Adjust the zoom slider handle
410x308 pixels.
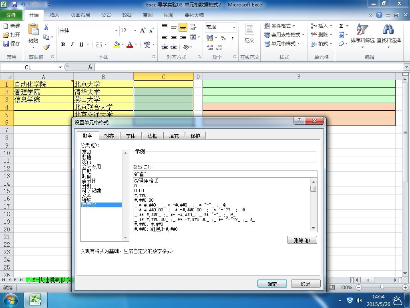[x=382, y=287]
